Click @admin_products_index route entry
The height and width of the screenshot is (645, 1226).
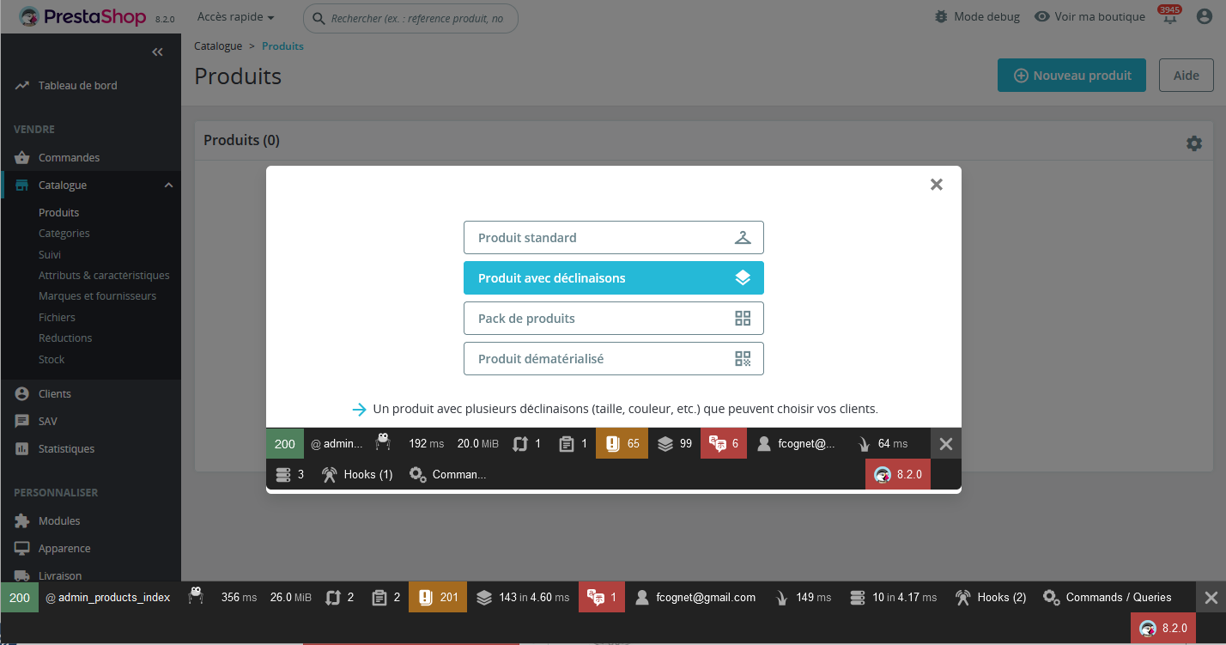(x=108, y=597)
